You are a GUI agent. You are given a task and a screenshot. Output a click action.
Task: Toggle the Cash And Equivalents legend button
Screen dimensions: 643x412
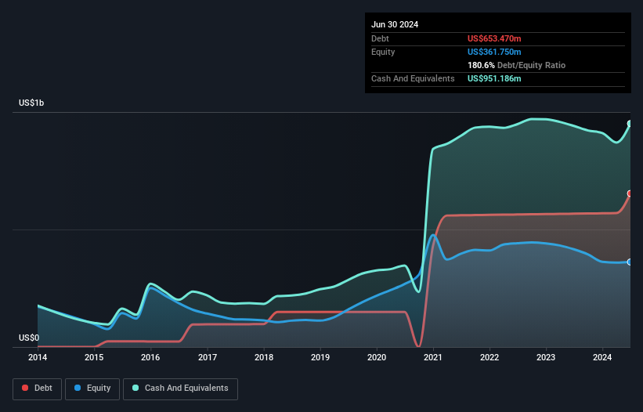[180, 389]
